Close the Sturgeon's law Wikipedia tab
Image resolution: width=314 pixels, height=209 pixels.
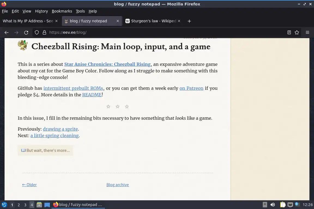179,21
